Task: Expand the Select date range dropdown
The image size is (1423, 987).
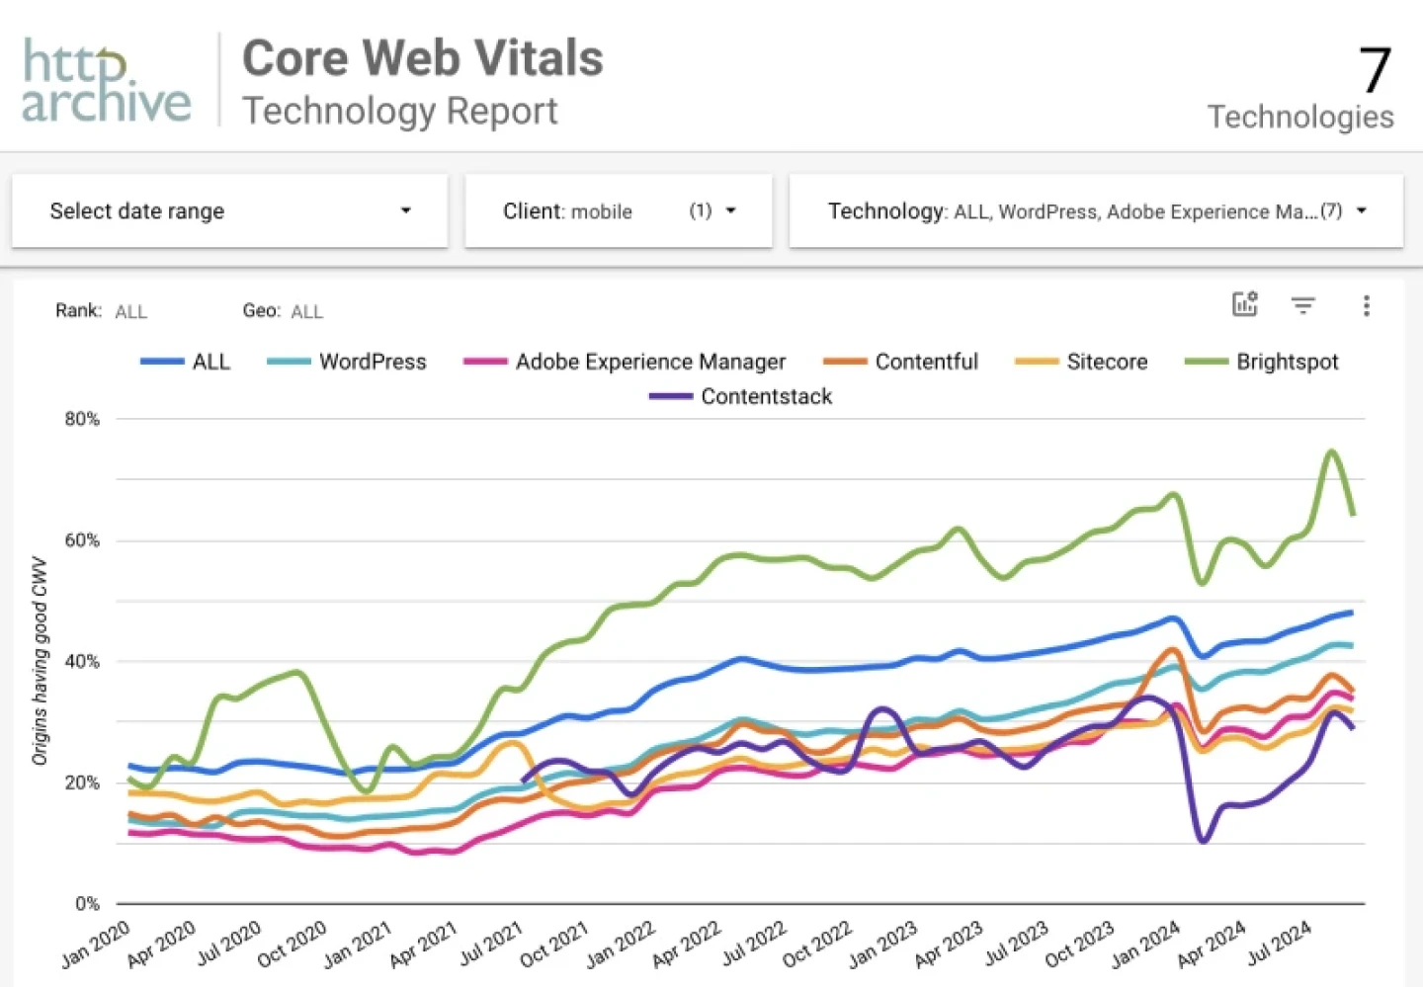Action: [229, 210]
